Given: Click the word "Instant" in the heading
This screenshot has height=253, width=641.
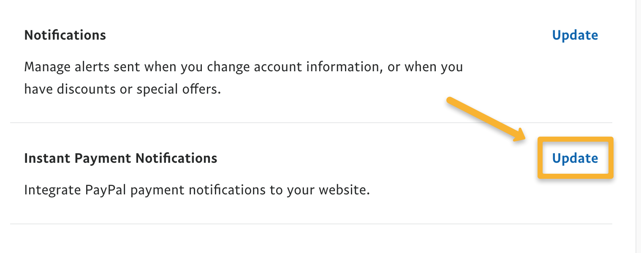Looking at the screenshot, I should 47,158.
